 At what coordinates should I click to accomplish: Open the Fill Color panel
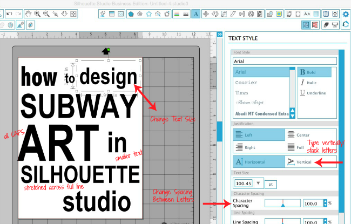(103, 14)
